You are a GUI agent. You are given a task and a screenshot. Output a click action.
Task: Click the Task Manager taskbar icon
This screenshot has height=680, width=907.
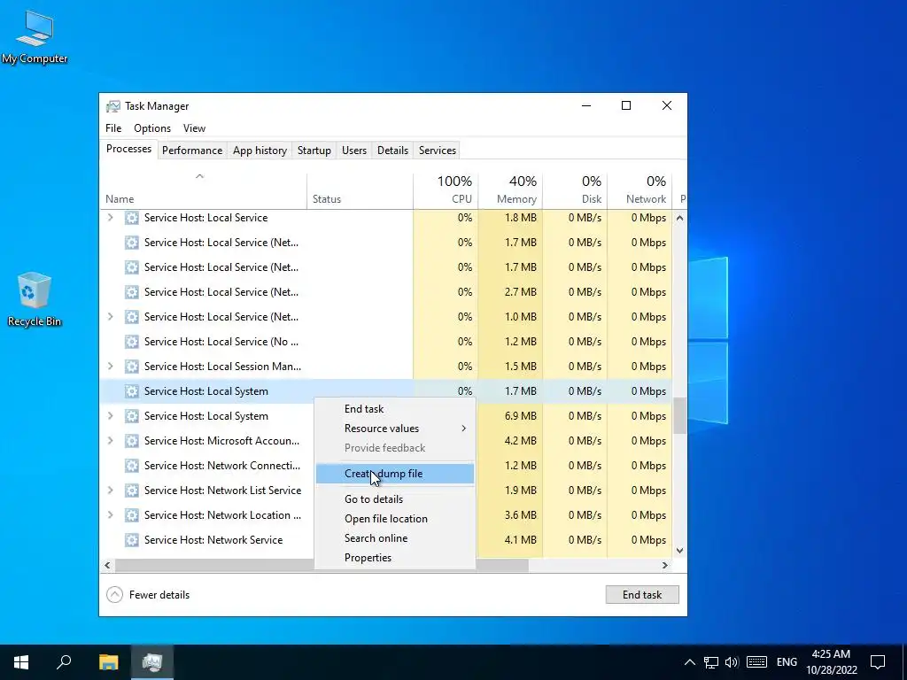coord(152,662)
